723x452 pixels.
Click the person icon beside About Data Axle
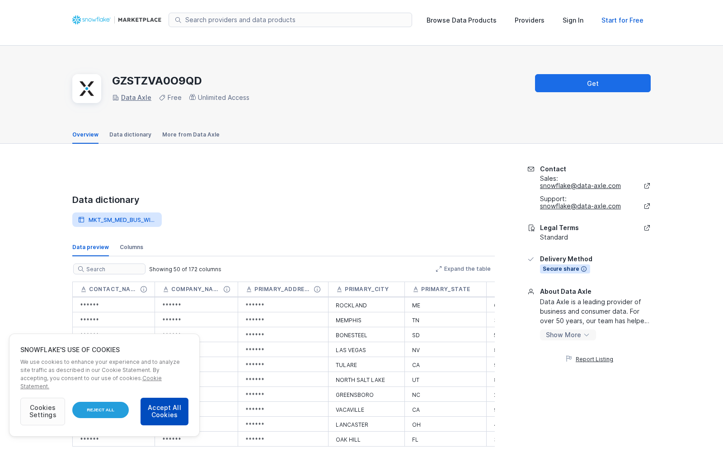531,292
